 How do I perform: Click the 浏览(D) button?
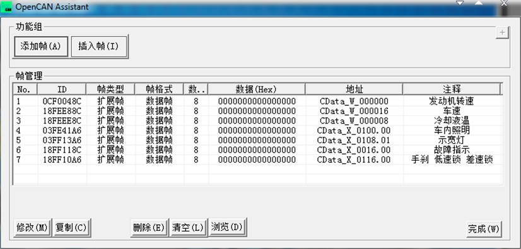tap(227, 227)
